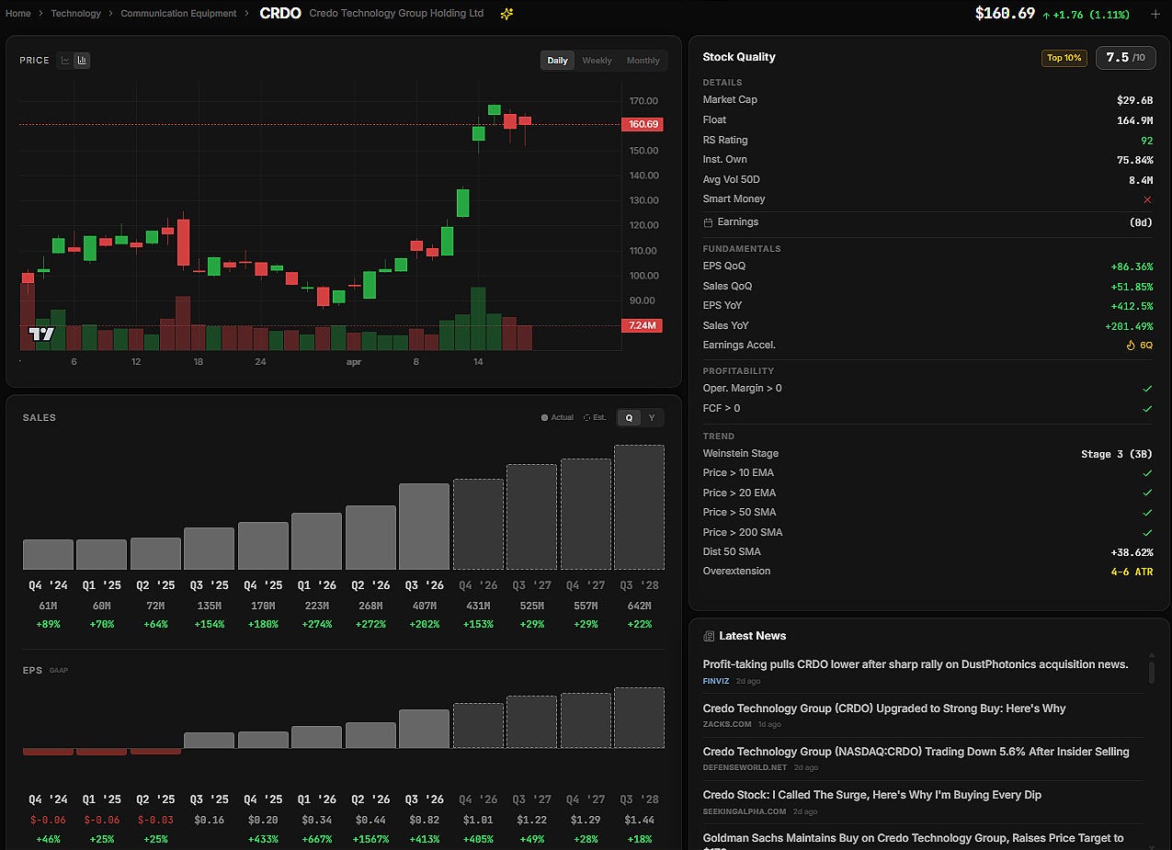1172x850 pixels.
Task: Open the Technology breadcrumb
Action: coord(76,14)
